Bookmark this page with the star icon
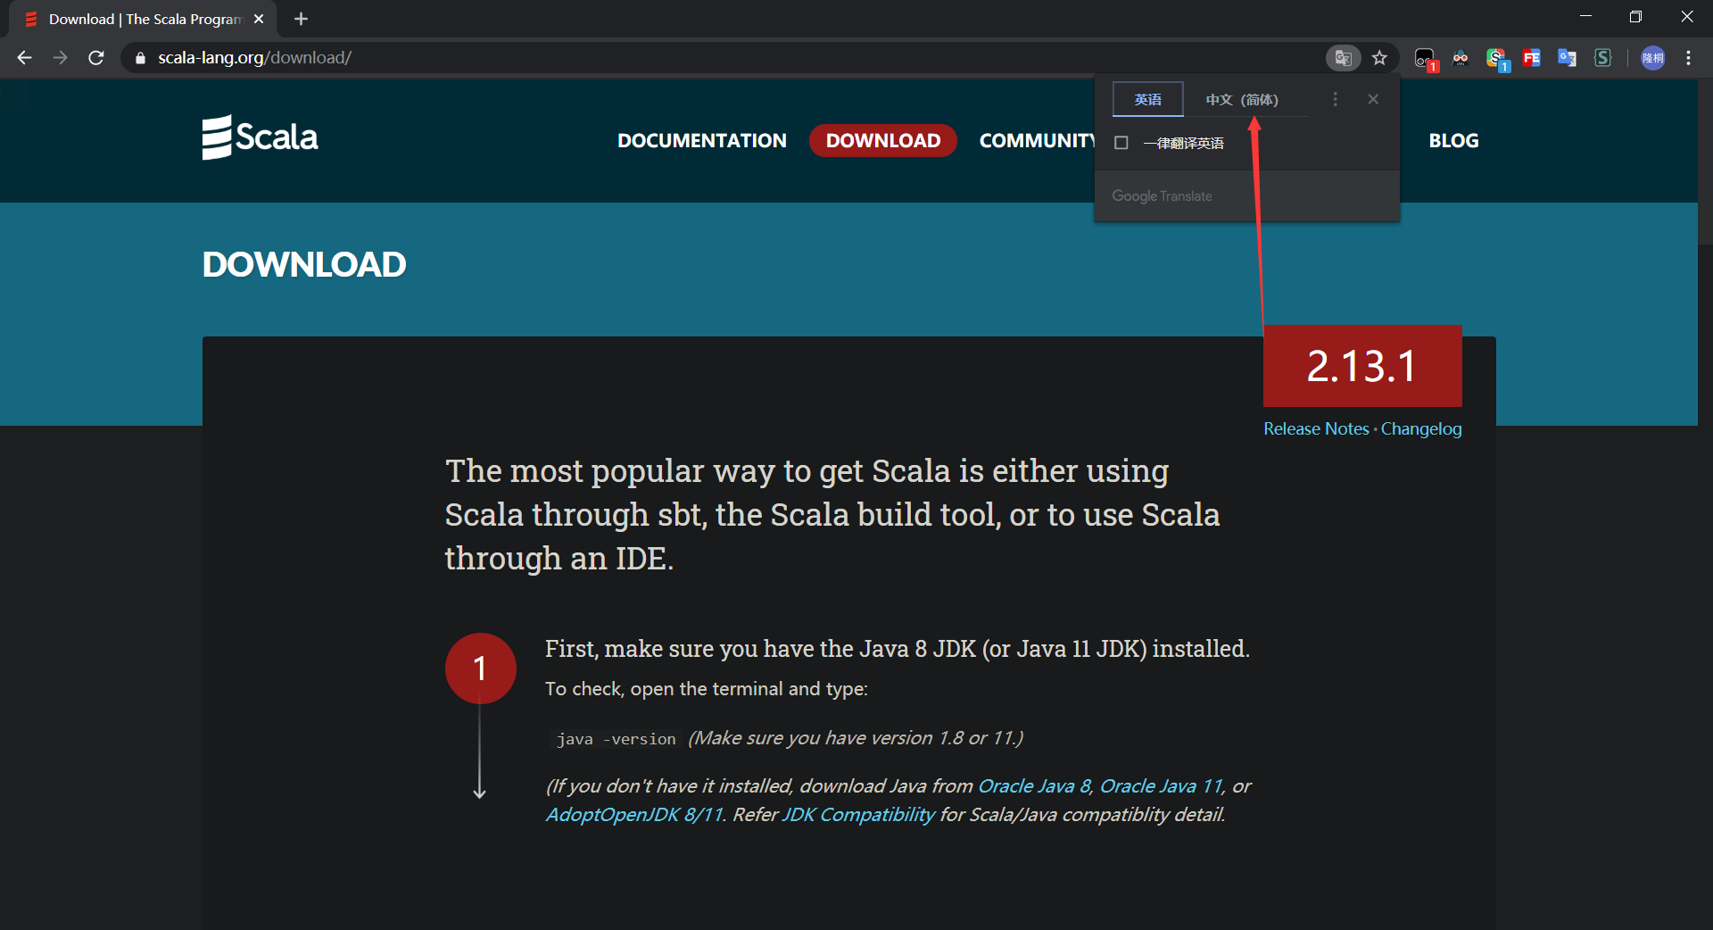This screenshot has height=930, width=1713. [1379, 58]
